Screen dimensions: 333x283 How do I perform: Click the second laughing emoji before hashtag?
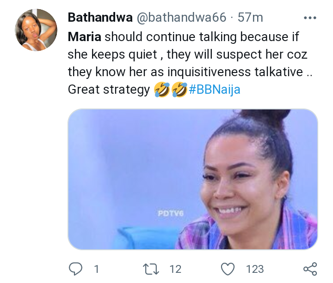point(178,90)
